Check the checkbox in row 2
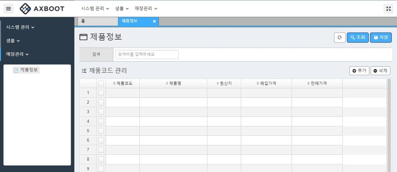This screenshot has height=172, width=397. click(101, 102)
